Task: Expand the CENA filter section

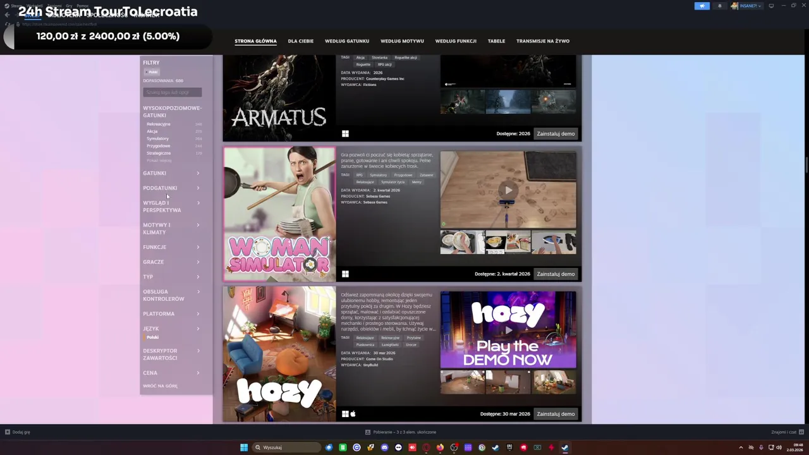Action: tap(171, 373)
